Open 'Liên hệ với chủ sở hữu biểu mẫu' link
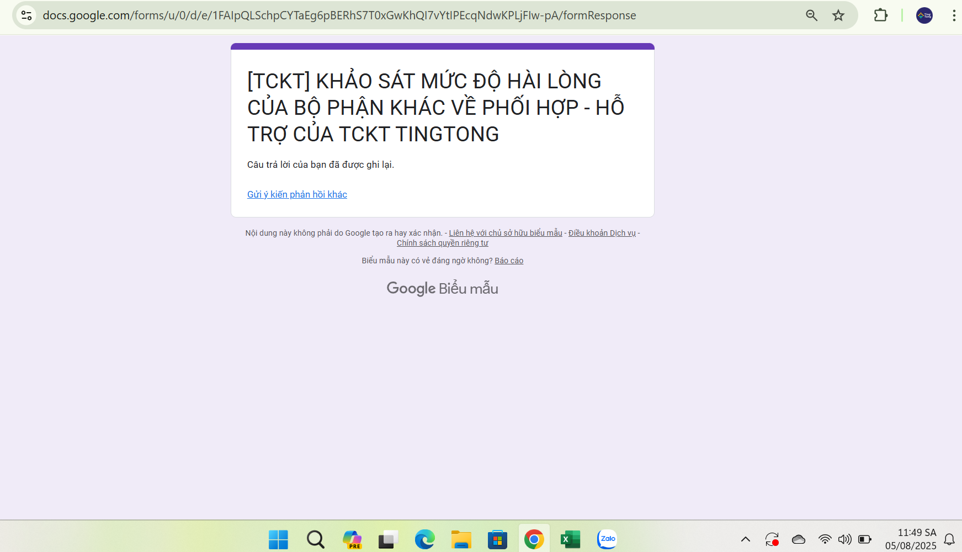 [505, 233]
